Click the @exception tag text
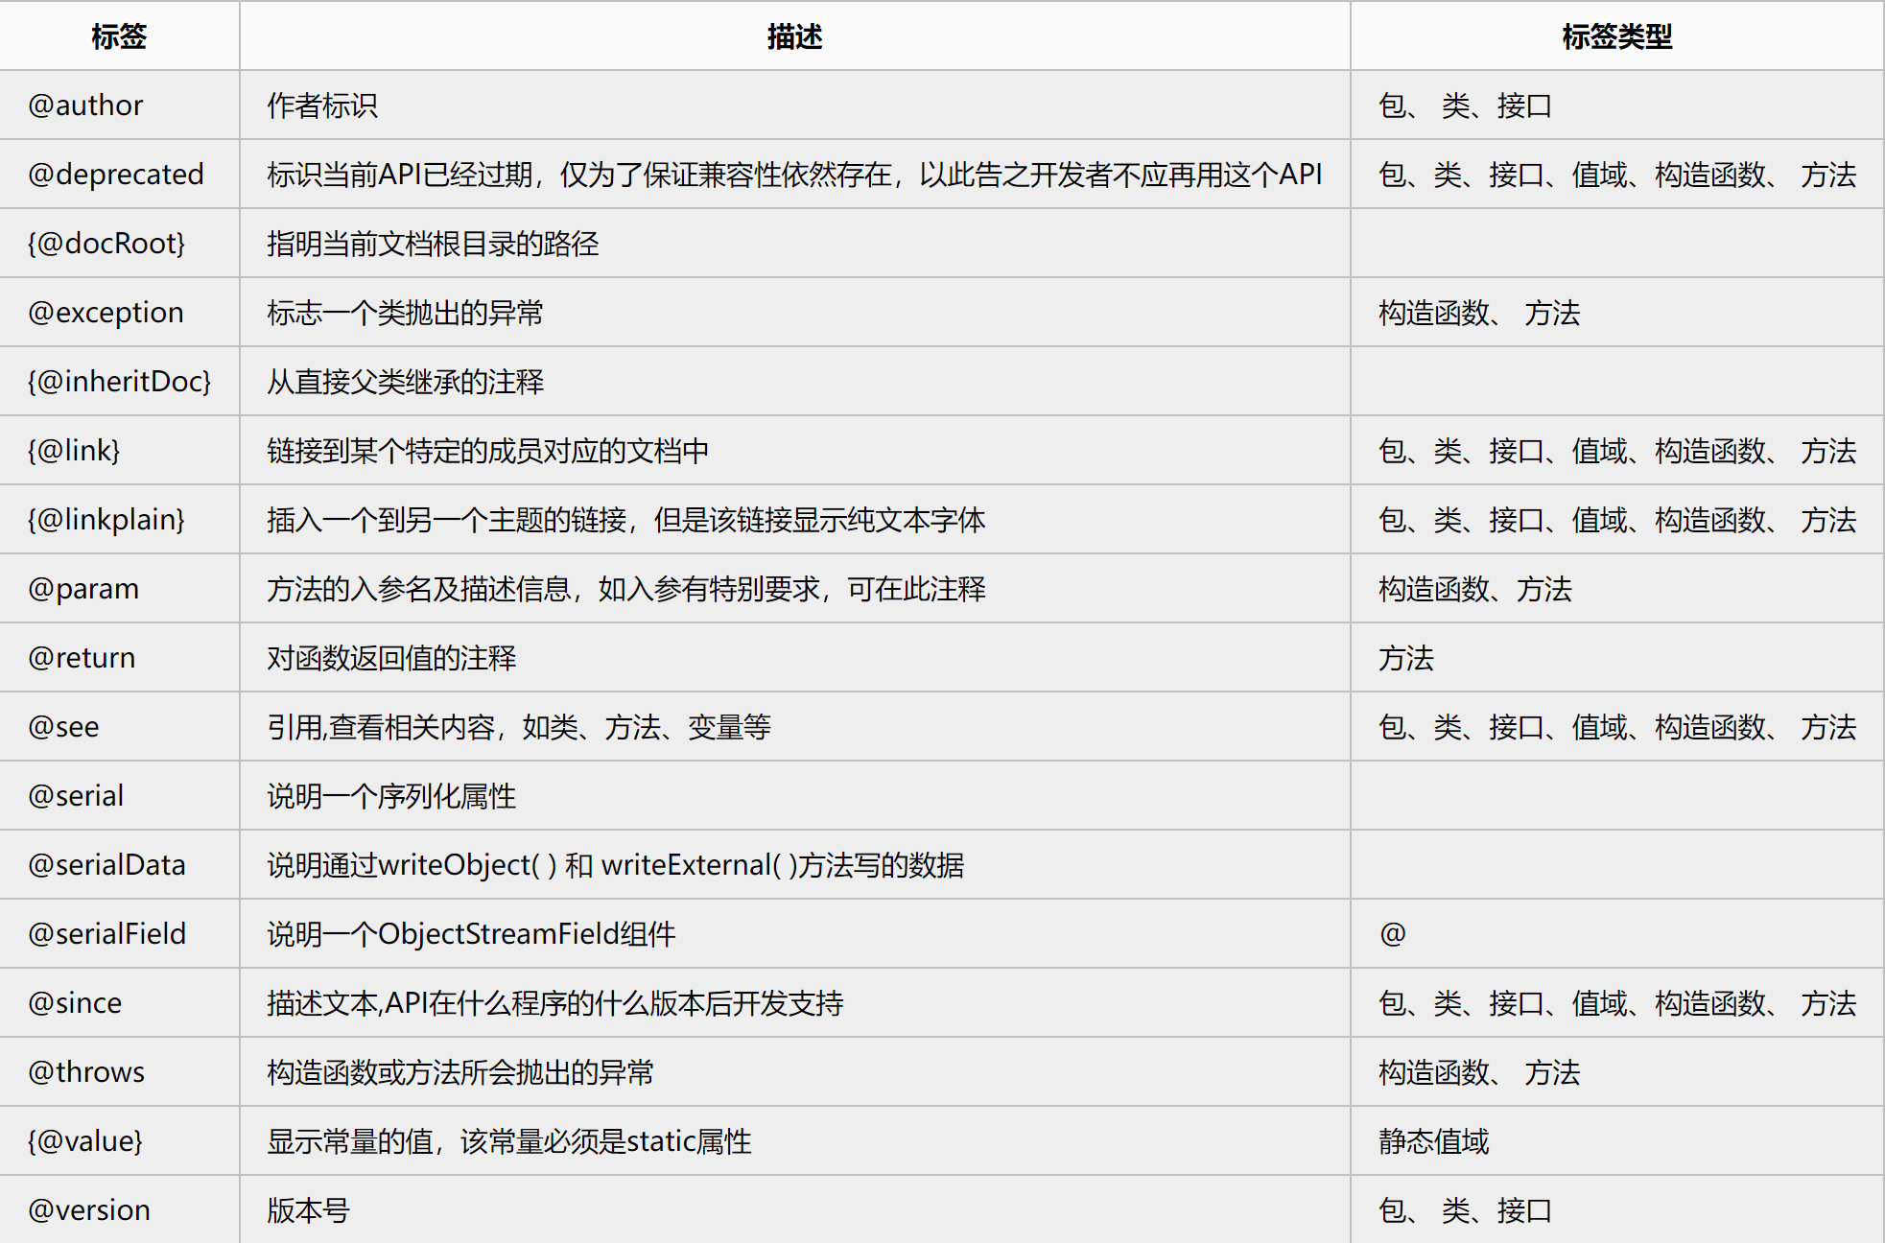This screenshot has height=1243, width=1885. [106, 313]
